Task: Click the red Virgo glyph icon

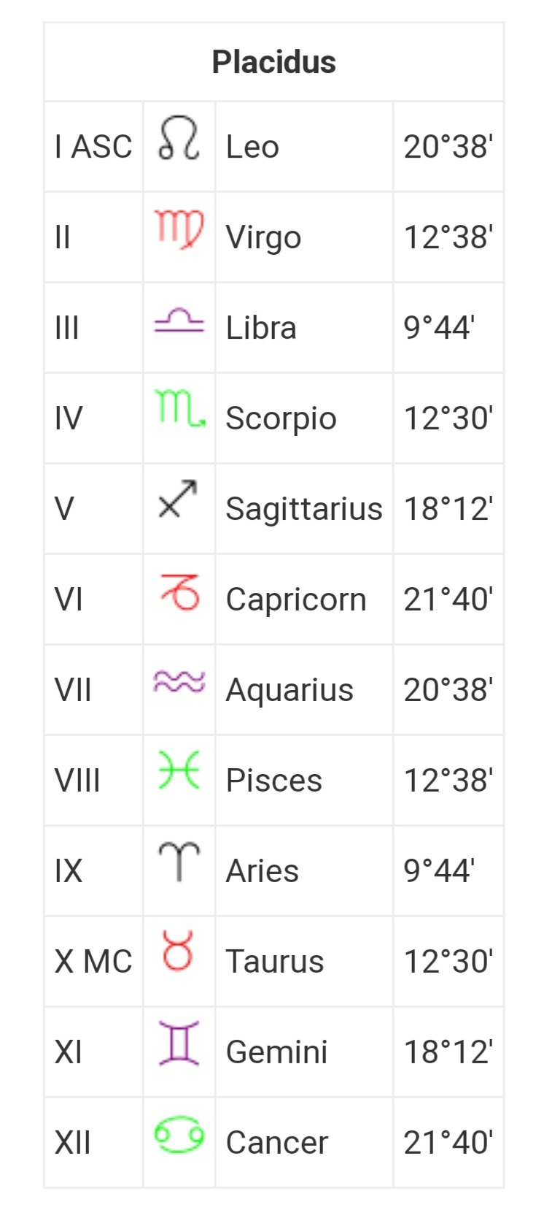Action: [x=179, y=229]
